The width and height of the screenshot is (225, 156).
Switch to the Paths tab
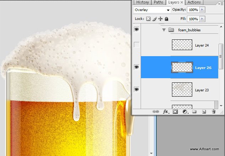click(x=158, y=2)
